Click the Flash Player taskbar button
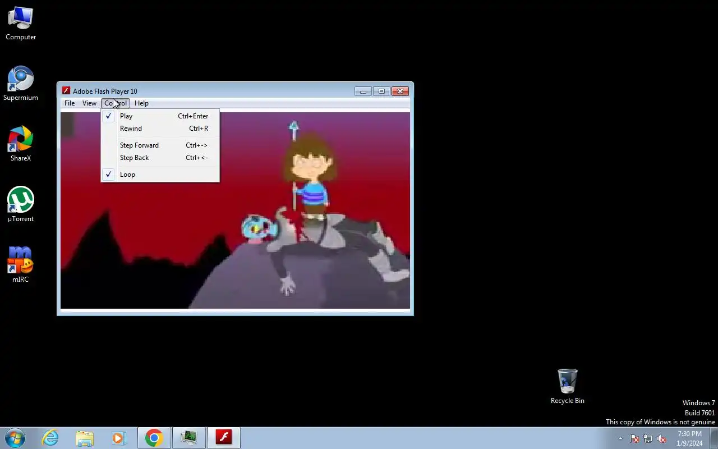 tap(224, 438)
